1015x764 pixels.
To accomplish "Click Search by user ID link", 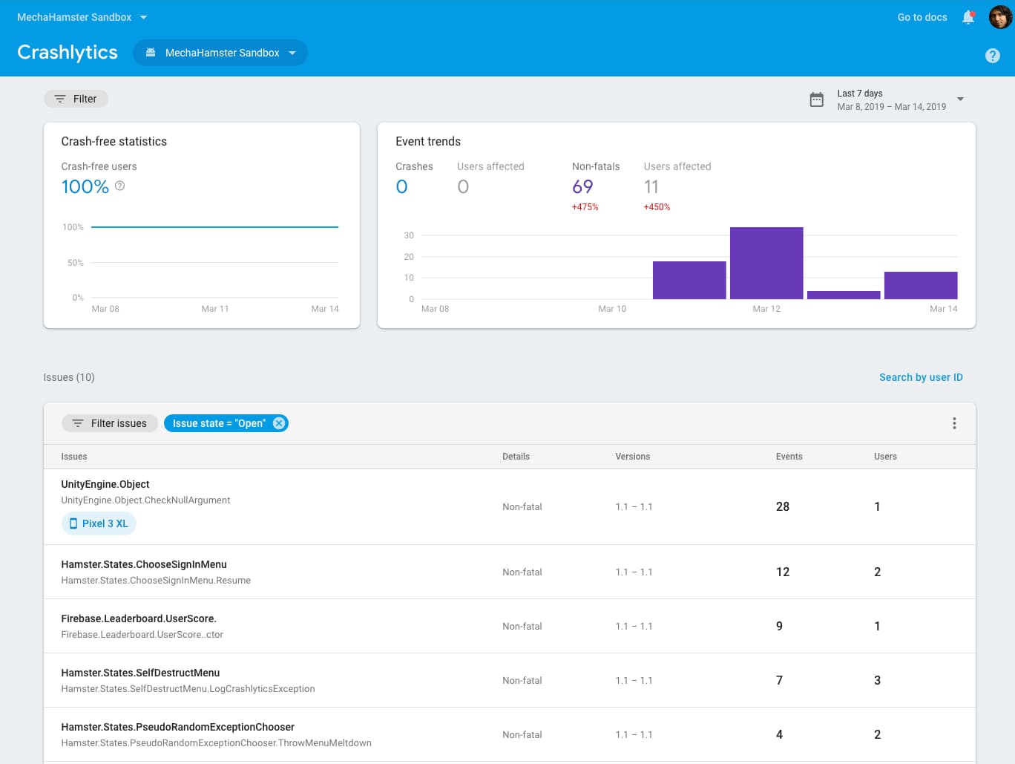I will pyautogui.click(x=921, y=377).
